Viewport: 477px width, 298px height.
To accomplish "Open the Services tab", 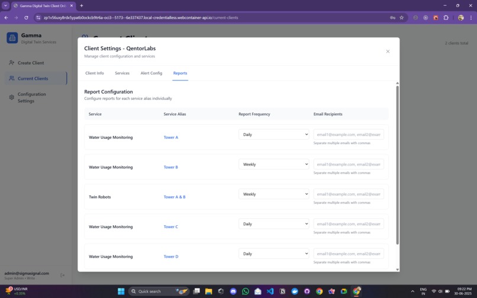I will [122, 73].
